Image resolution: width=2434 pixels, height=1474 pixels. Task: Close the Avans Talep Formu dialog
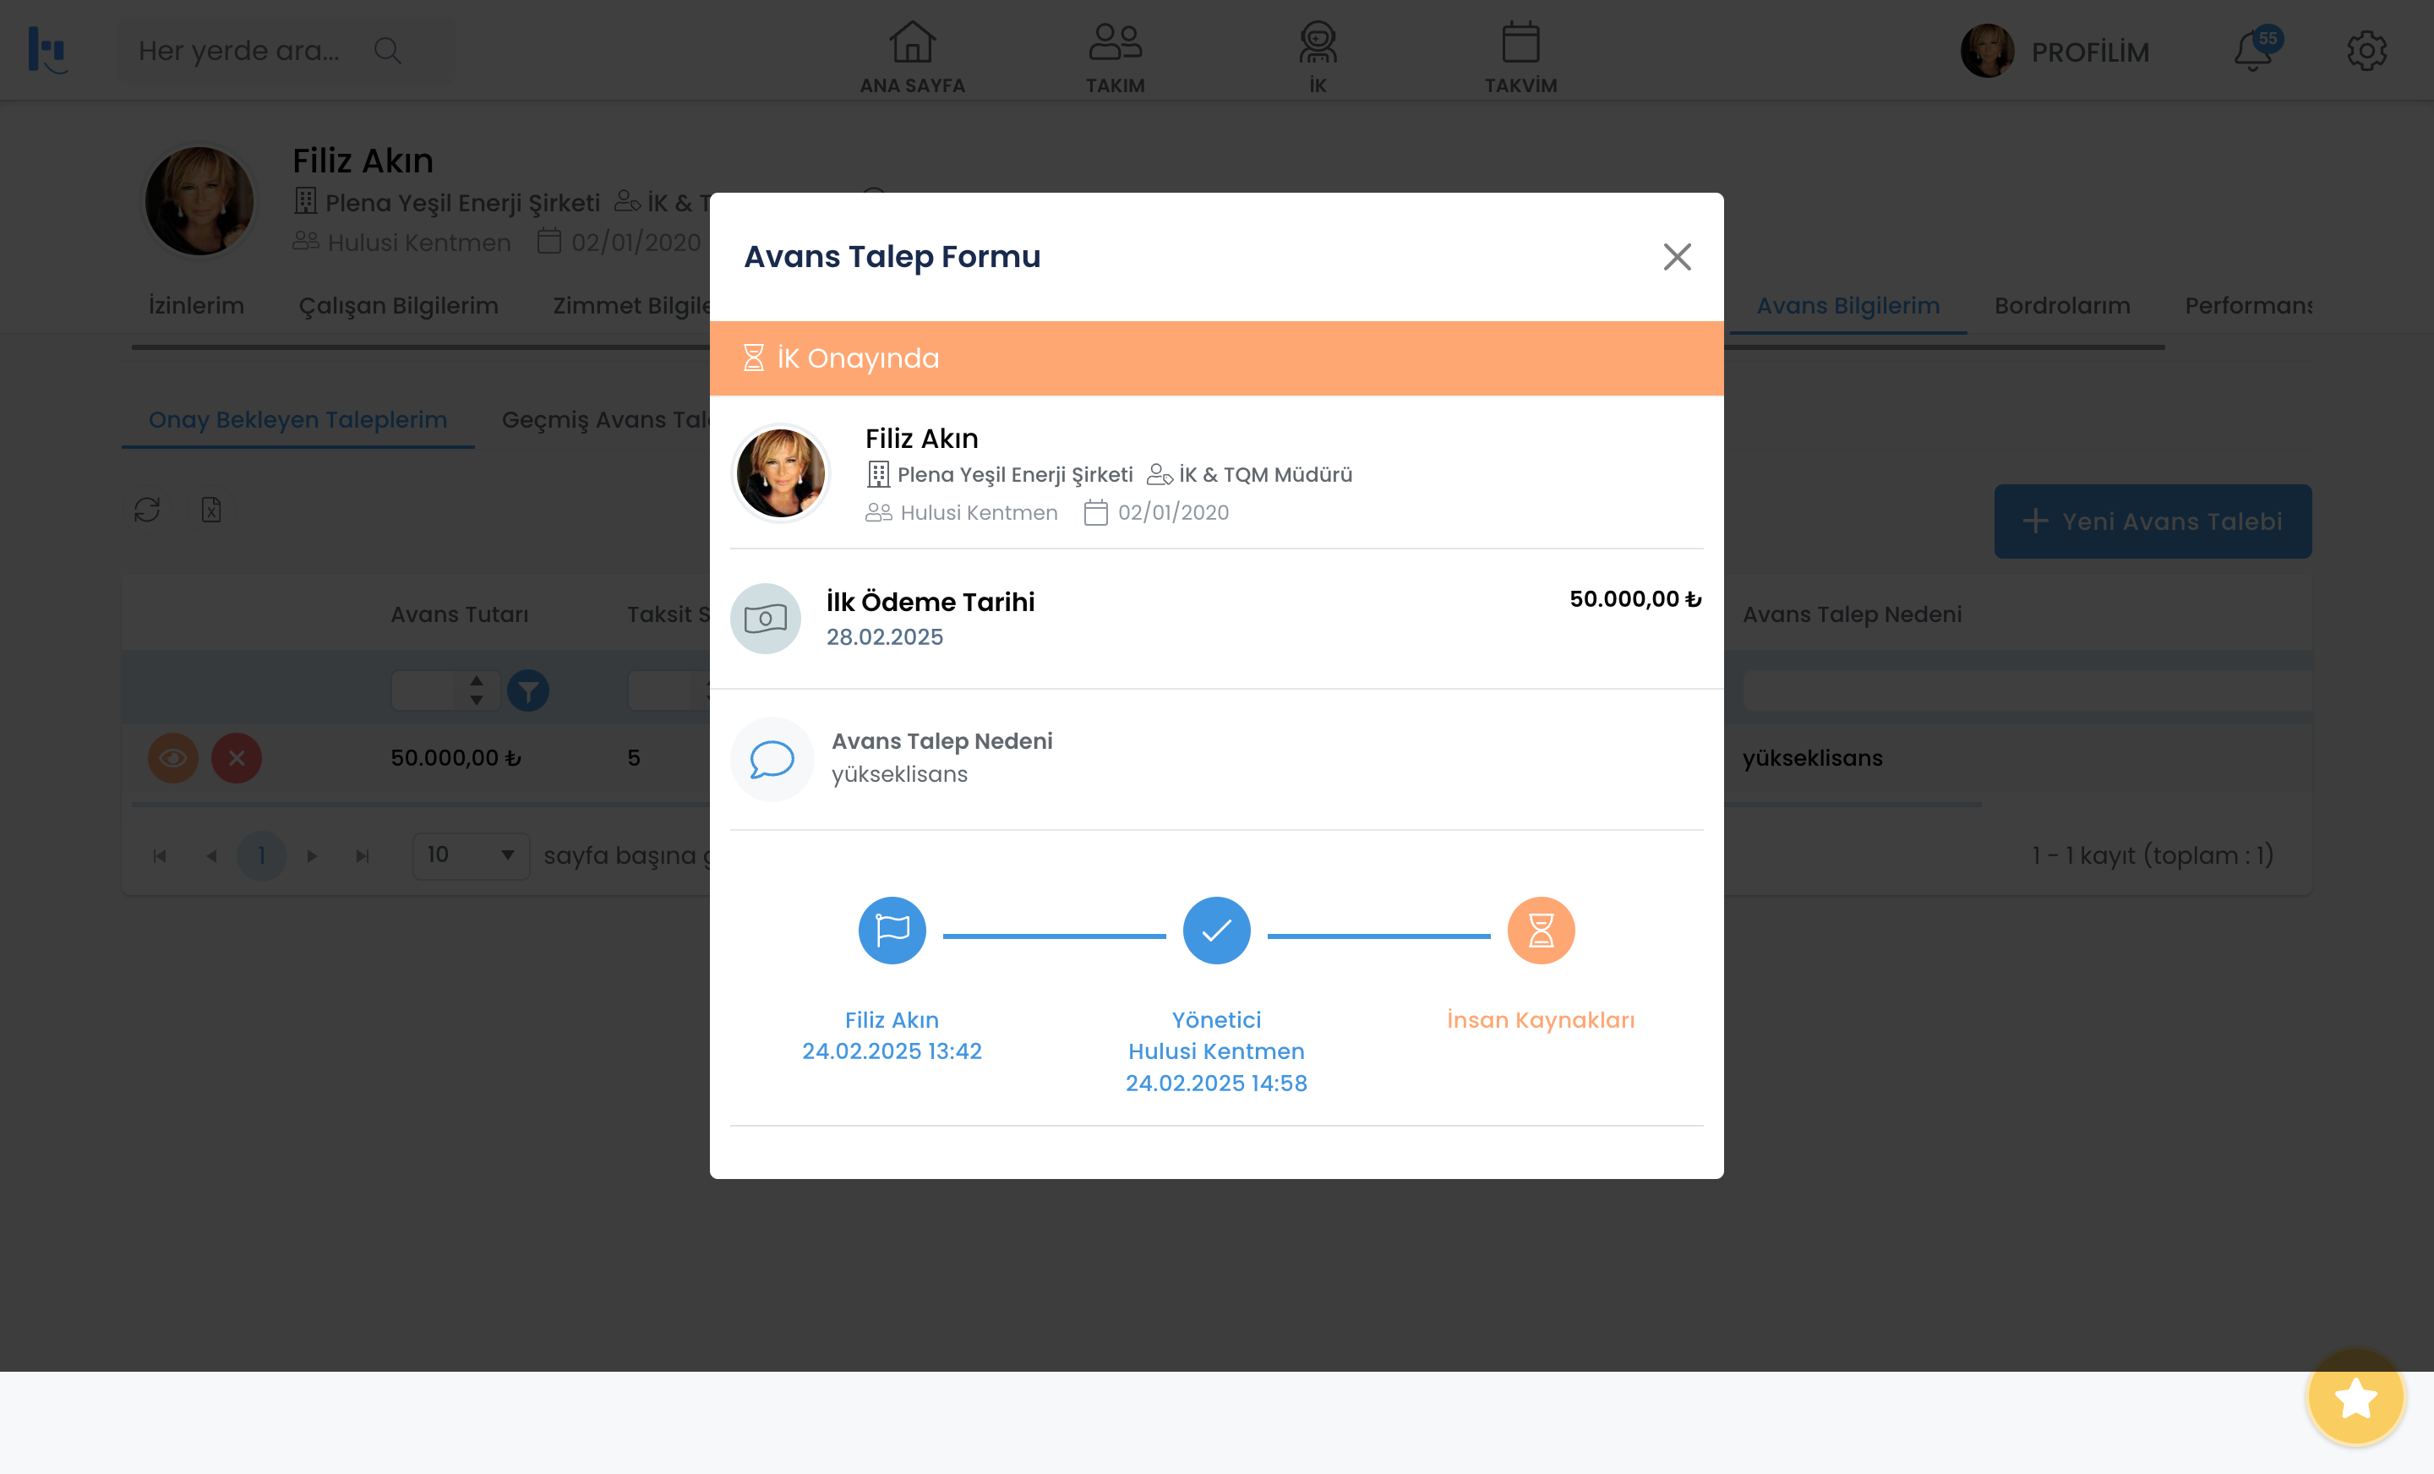[1677, 257]
